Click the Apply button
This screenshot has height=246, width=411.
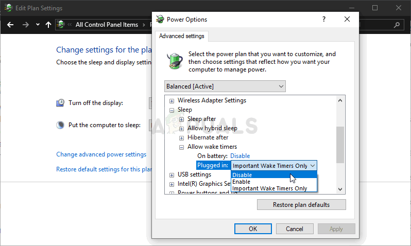(336, 229)
